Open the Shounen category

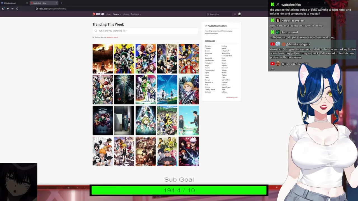225,68
